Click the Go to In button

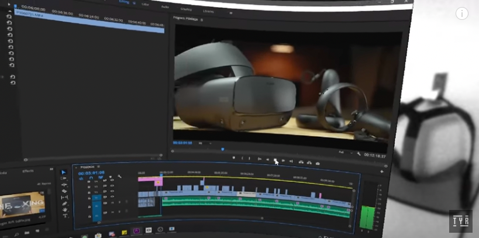pyautogui.click(x=259, y=159)
